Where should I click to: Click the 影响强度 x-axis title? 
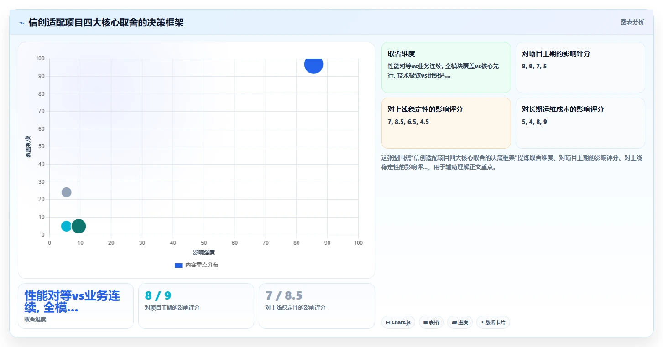click(x=204, y=252)
